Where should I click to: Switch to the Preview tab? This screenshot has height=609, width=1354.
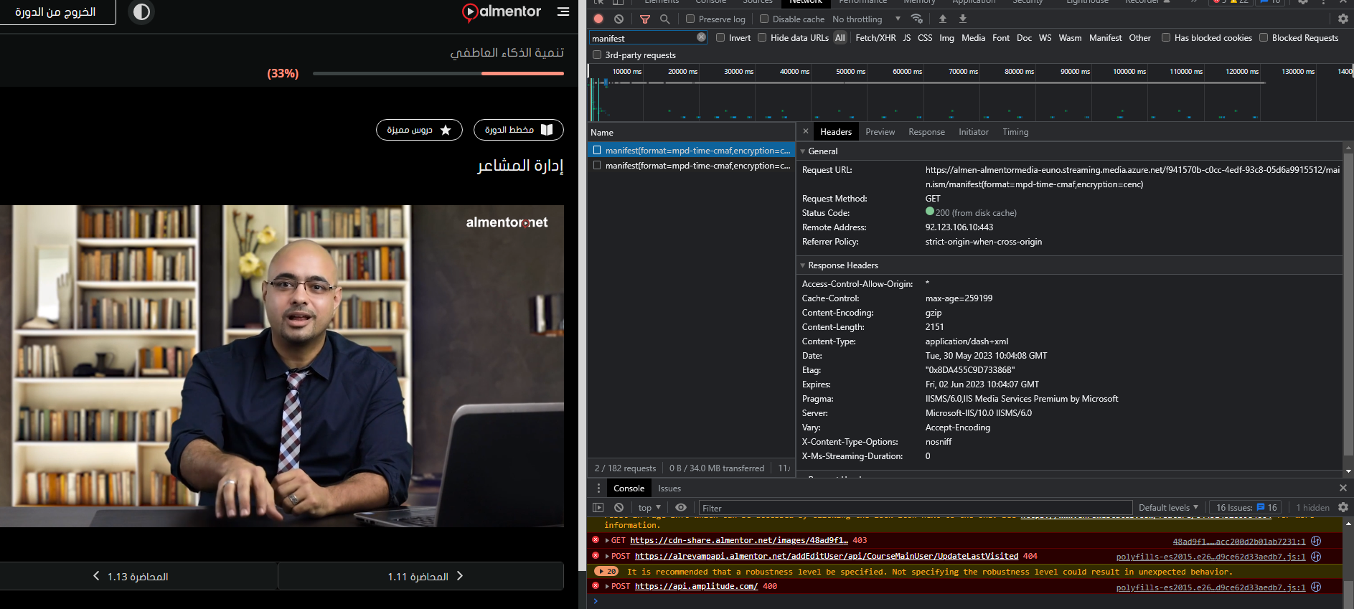coord(880,132)
